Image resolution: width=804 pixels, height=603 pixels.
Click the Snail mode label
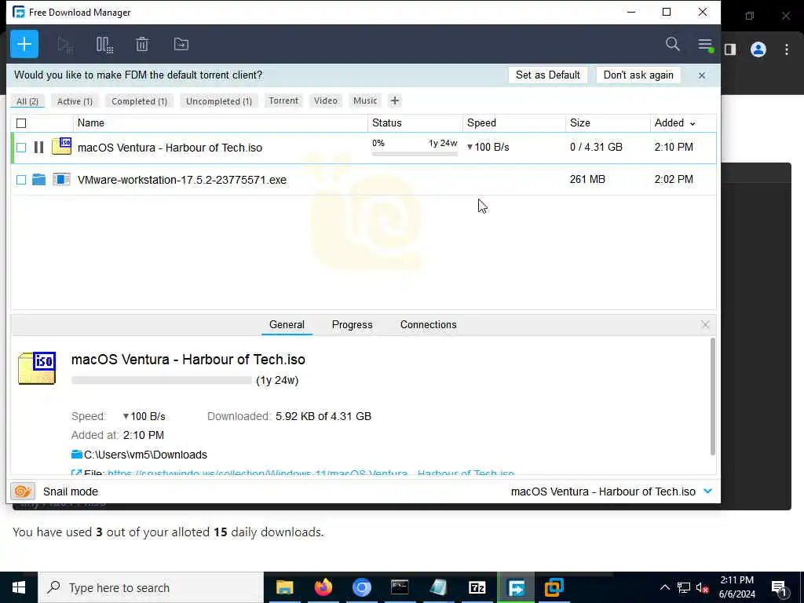pos(70,492)
